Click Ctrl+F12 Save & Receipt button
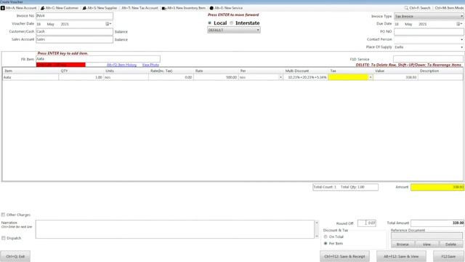Viewport: 465px width, 262px height. click(x=344, y=256)
